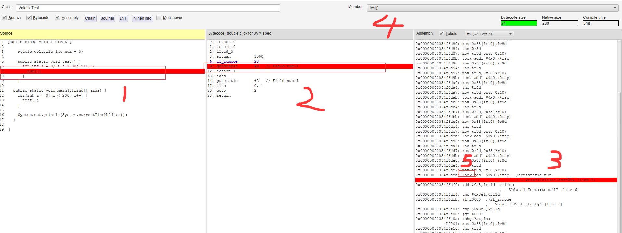This screenshot has height=233, width=622.
Task: Click the Compile time field showing 5ms
Action: coord(601,23)
